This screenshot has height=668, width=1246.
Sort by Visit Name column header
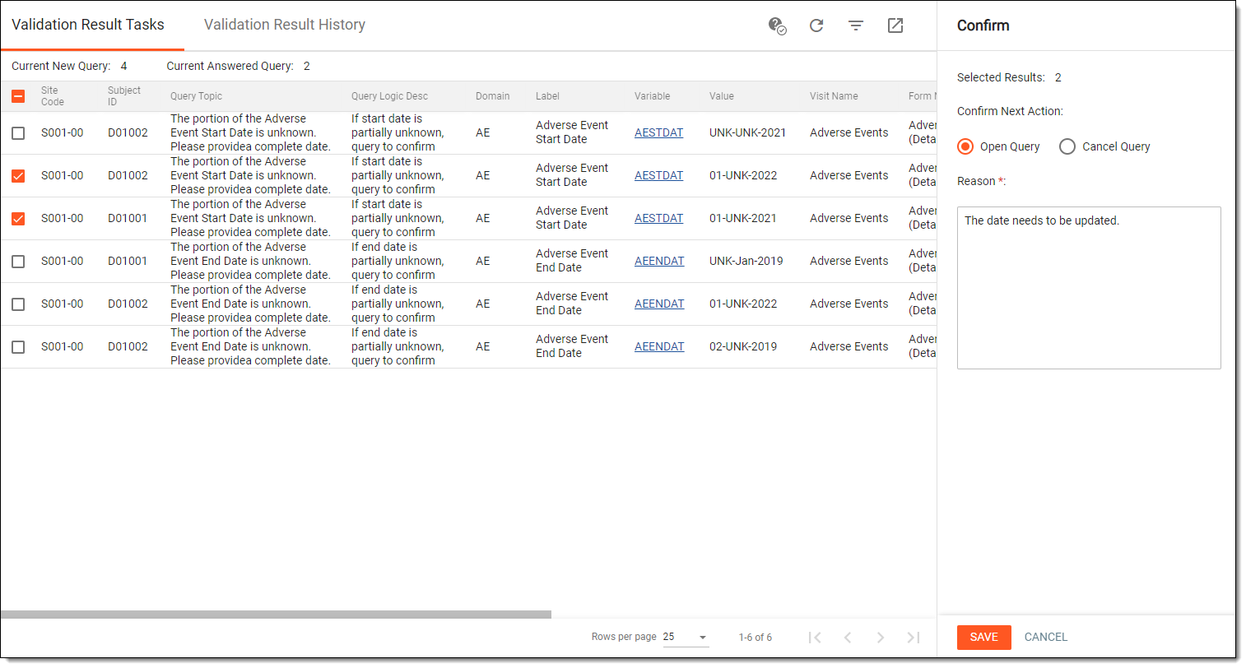coord(834,96)
